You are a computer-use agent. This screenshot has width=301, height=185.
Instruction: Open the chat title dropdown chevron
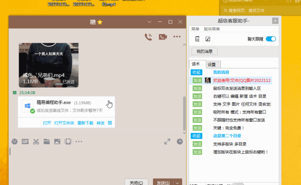[x=150, y=22]
